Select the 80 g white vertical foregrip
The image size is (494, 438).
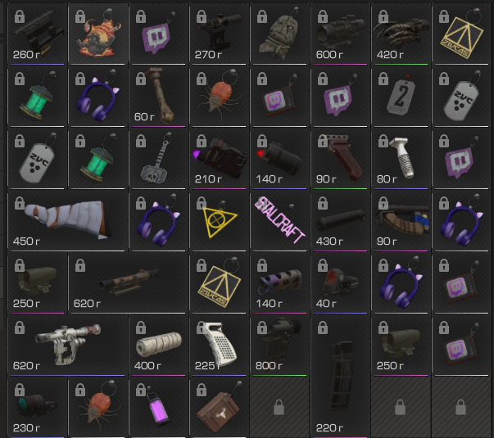[401, 158]
